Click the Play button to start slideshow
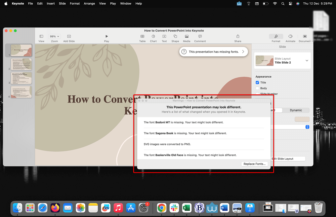This screenshot has height=217, width=336. [107, 37]
